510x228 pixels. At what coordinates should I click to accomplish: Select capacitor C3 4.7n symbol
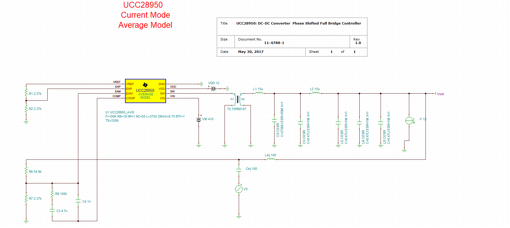click(52, 211)
